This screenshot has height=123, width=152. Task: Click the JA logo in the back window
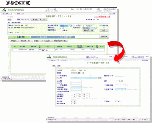pos(4,10)
